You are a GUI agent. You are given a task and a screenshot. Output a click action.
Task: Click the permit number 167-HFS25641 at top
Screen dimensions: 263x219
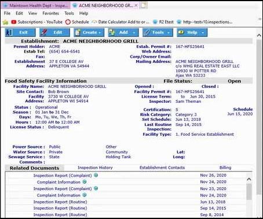(190, 46)
